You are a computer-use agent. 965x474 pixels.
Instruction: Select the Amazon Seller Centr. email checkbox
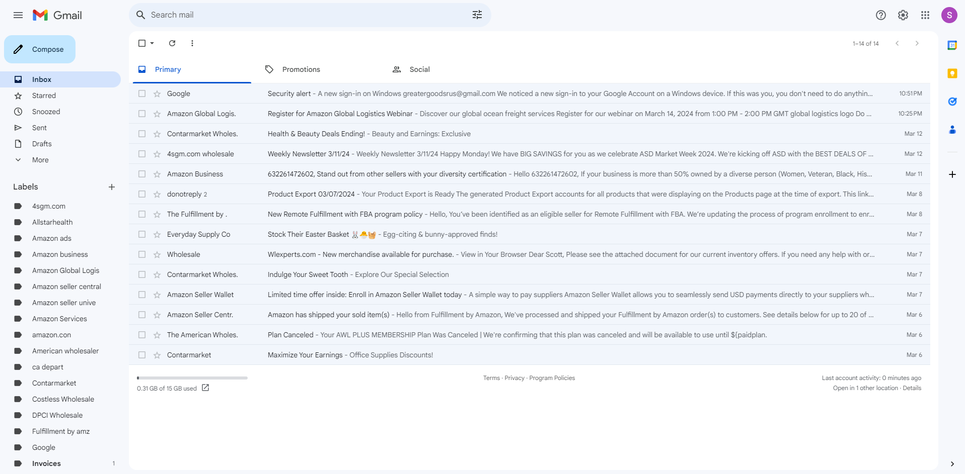(142, 315)
